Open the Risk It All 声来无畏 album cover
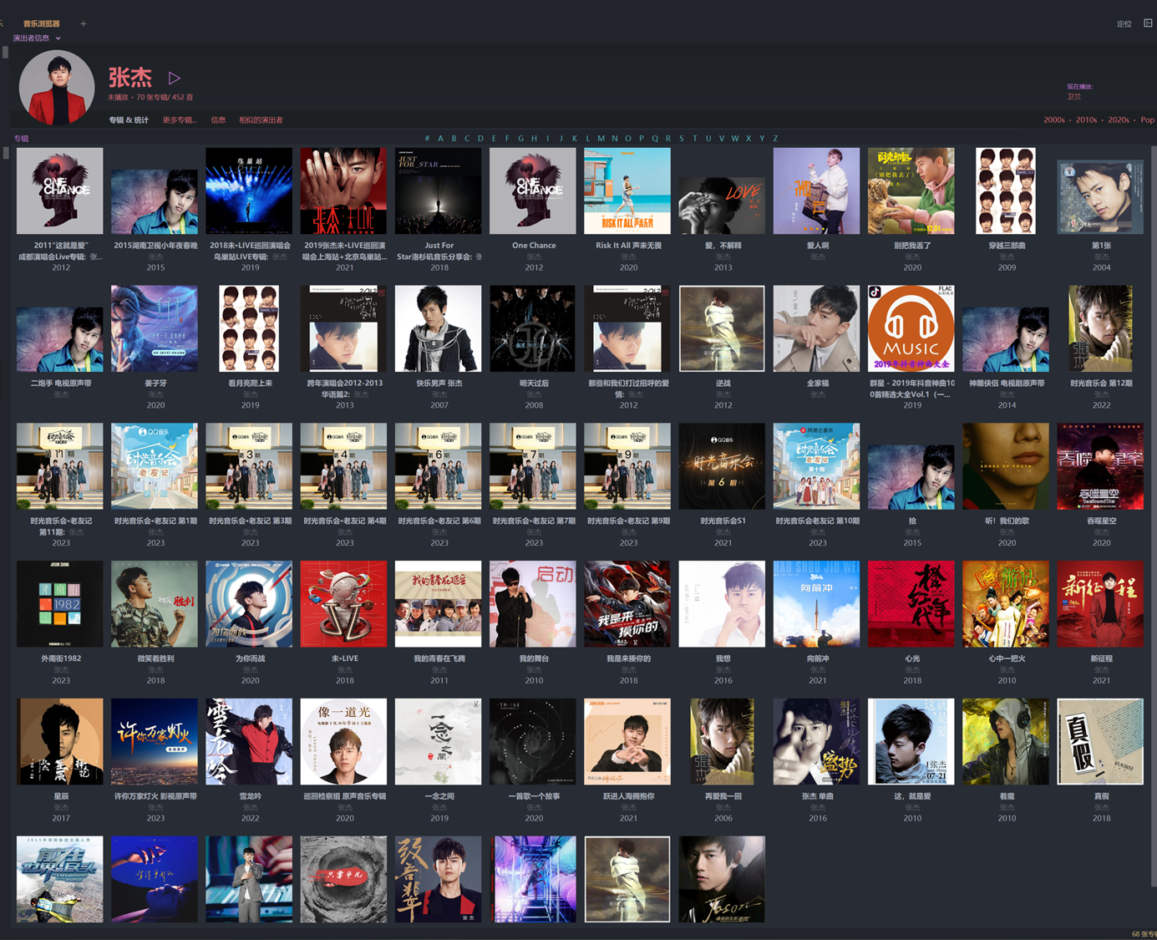This screenshot has height=940, width=1157. (x=627, y=191)
